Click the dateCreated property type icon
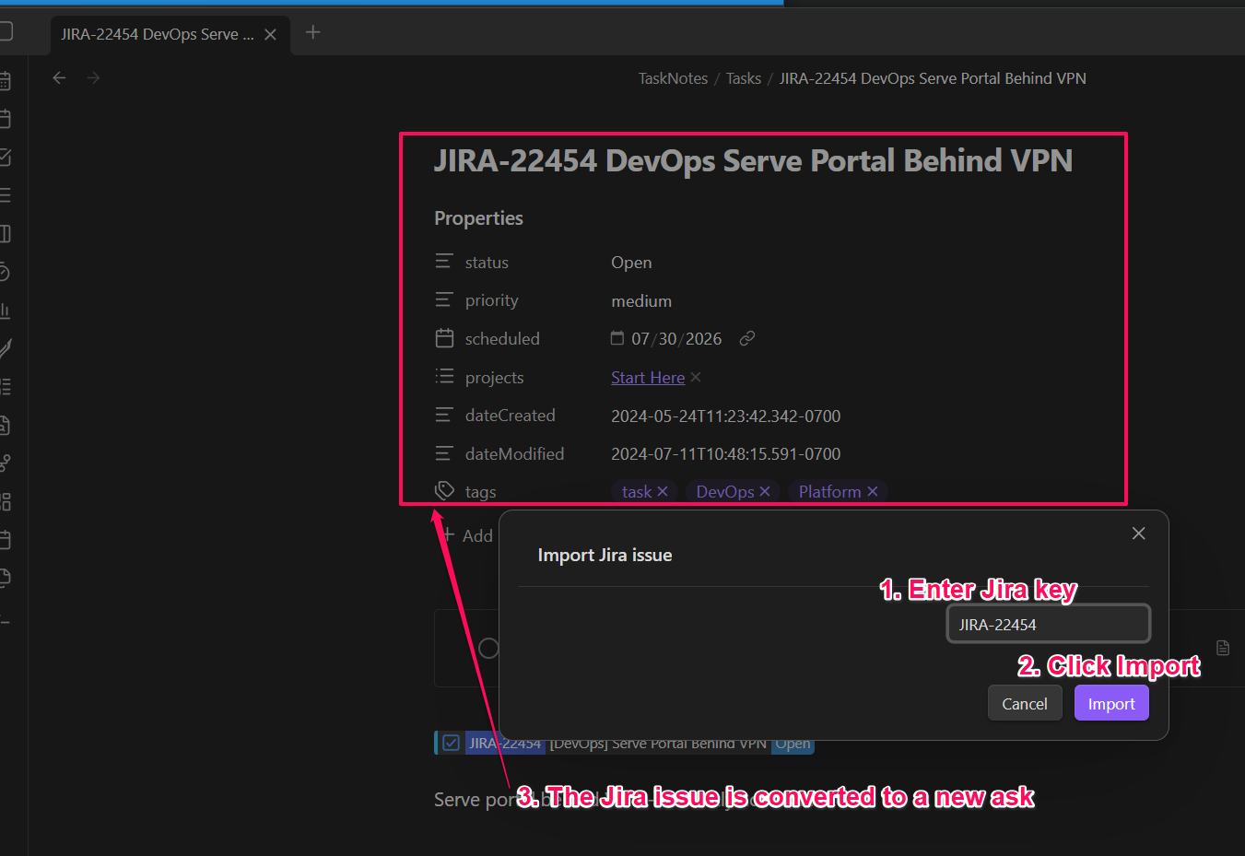The height and width of the screenshot is (856, 1245). click(x=444, y=416)
